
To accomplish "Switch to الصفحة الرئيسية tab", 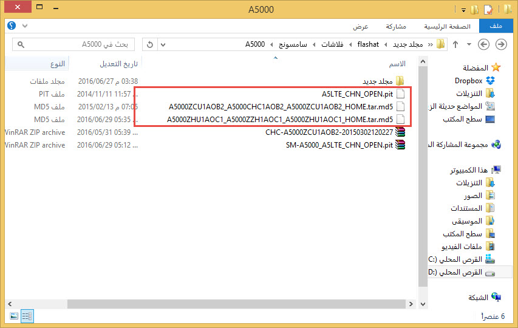I will (x=447, y=27).
